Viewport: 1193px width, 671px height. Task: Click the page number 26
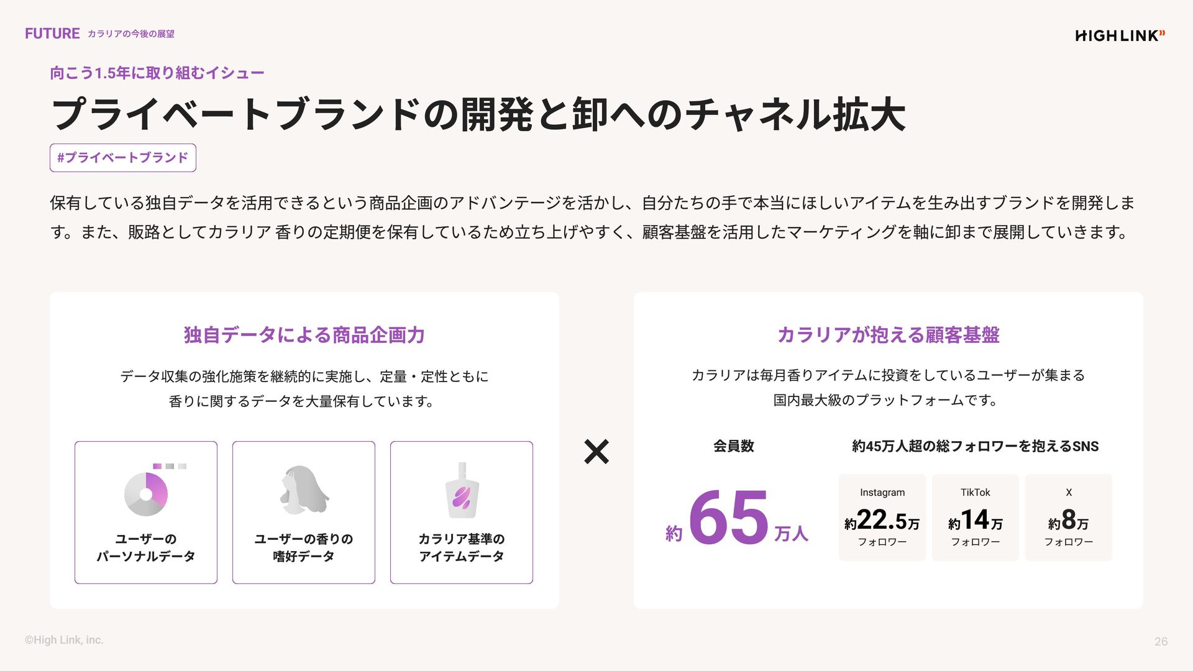click(x=1161, y=642)
